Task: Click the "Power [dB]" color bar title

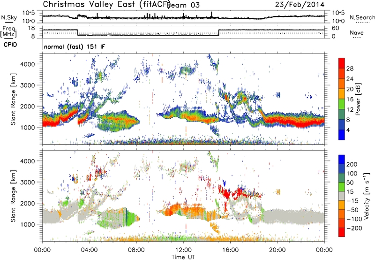Action: 358,99
